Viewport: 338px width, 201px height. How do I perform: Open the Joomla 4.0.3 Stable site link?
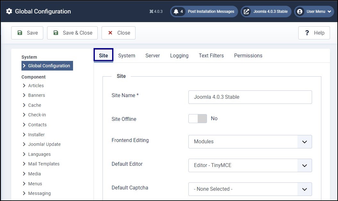click(266, 12)
